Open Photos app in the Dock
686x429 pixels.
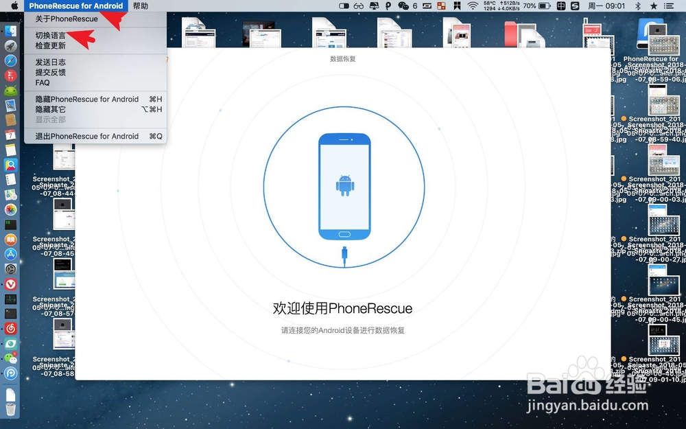tap(10, 209)
